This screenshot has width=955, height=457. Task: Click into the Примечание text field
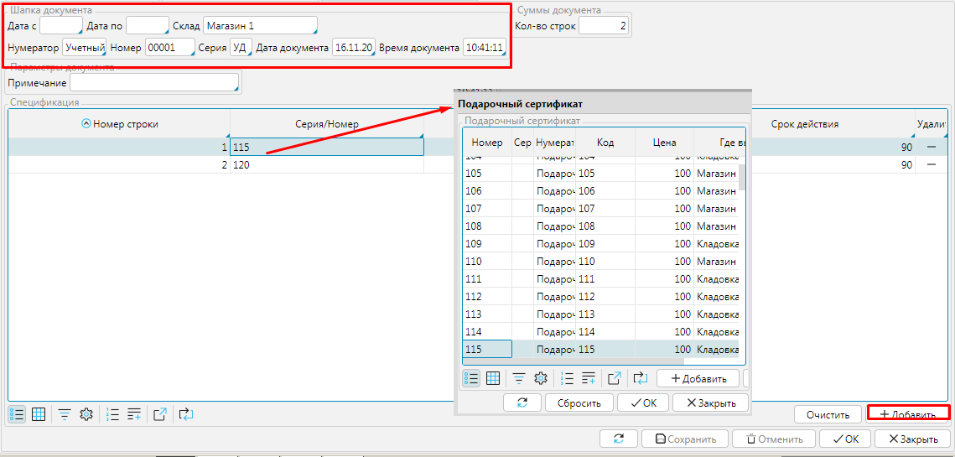pyautogui.click(x=154, y=83)
